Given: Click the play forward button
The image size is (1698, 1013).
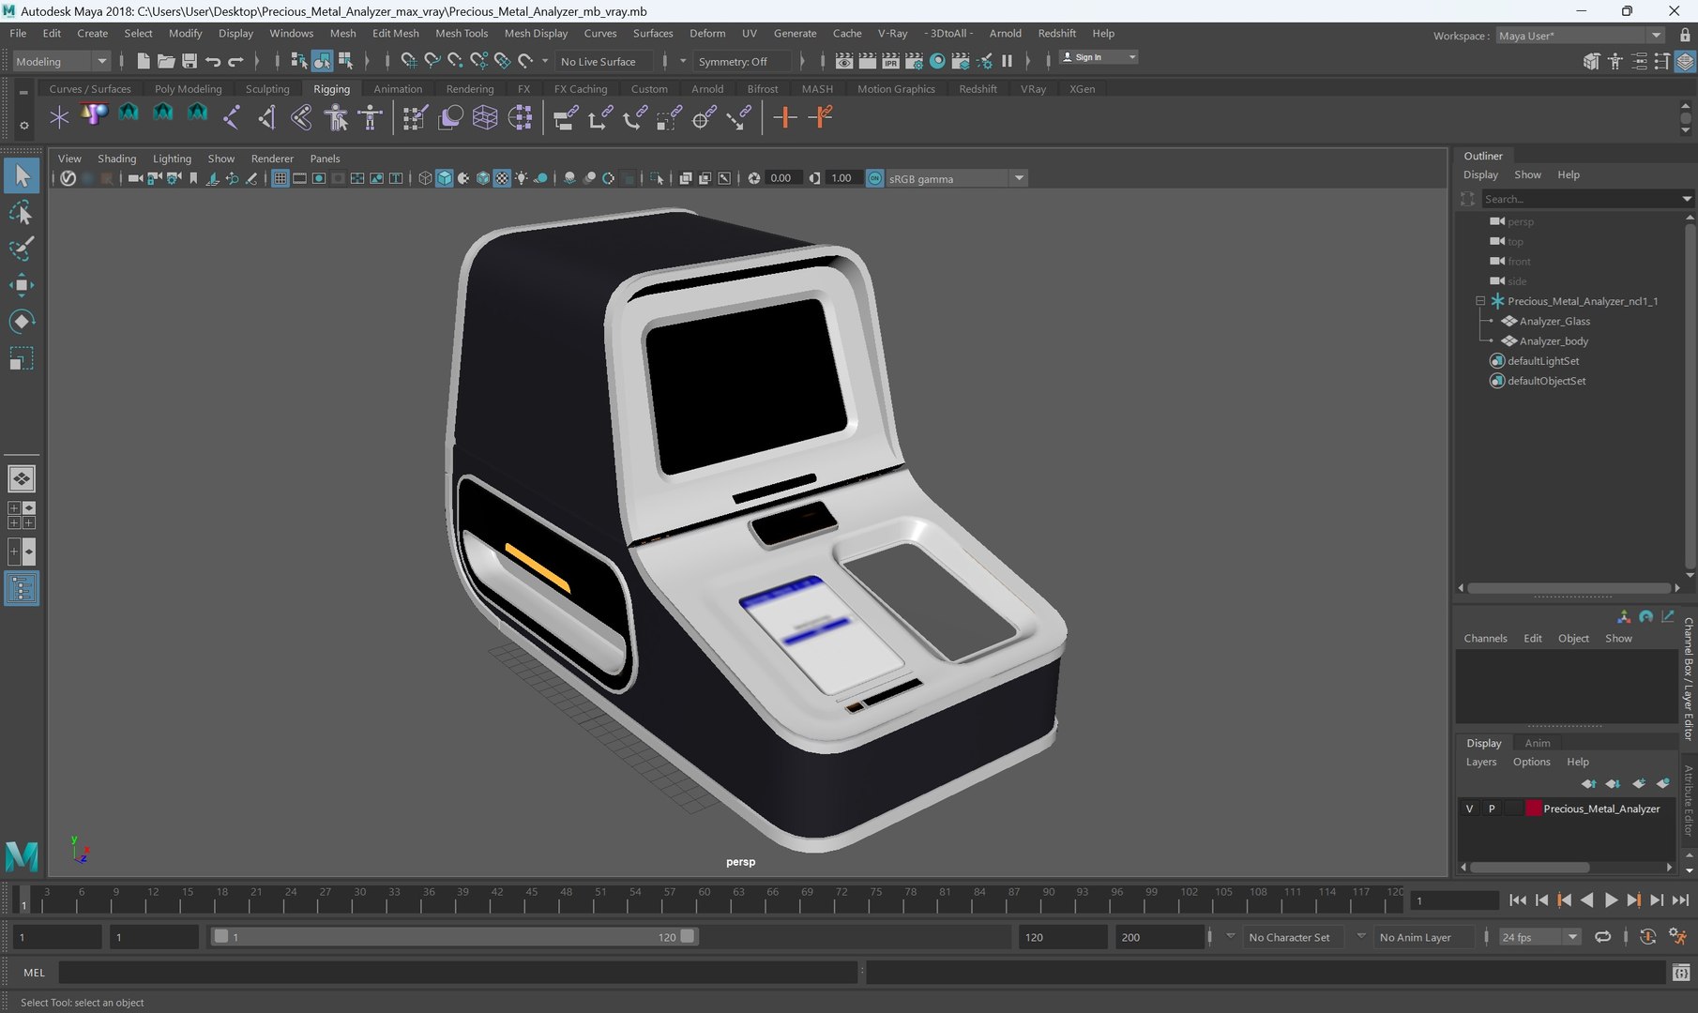Looking at the screenshot, I should pos(1611,900).
